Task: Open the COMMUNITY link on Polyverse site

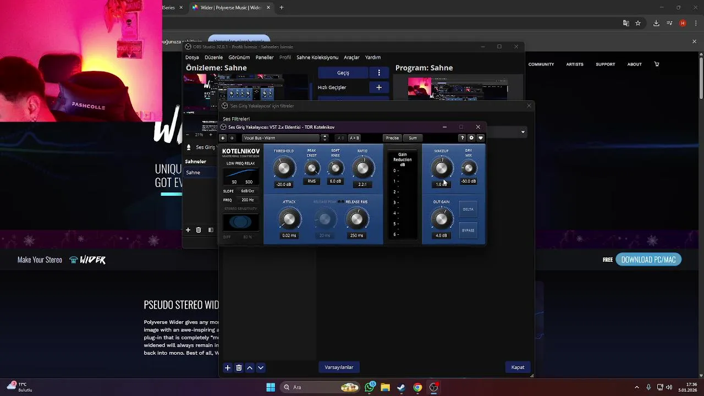Action: pyautogui.click(x=541, y=64)
